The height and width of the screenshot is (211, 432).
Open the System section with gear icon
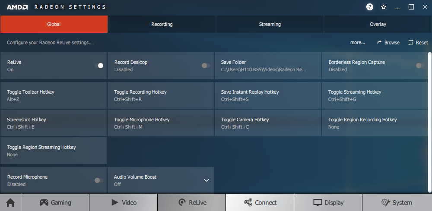pos(397,202)
